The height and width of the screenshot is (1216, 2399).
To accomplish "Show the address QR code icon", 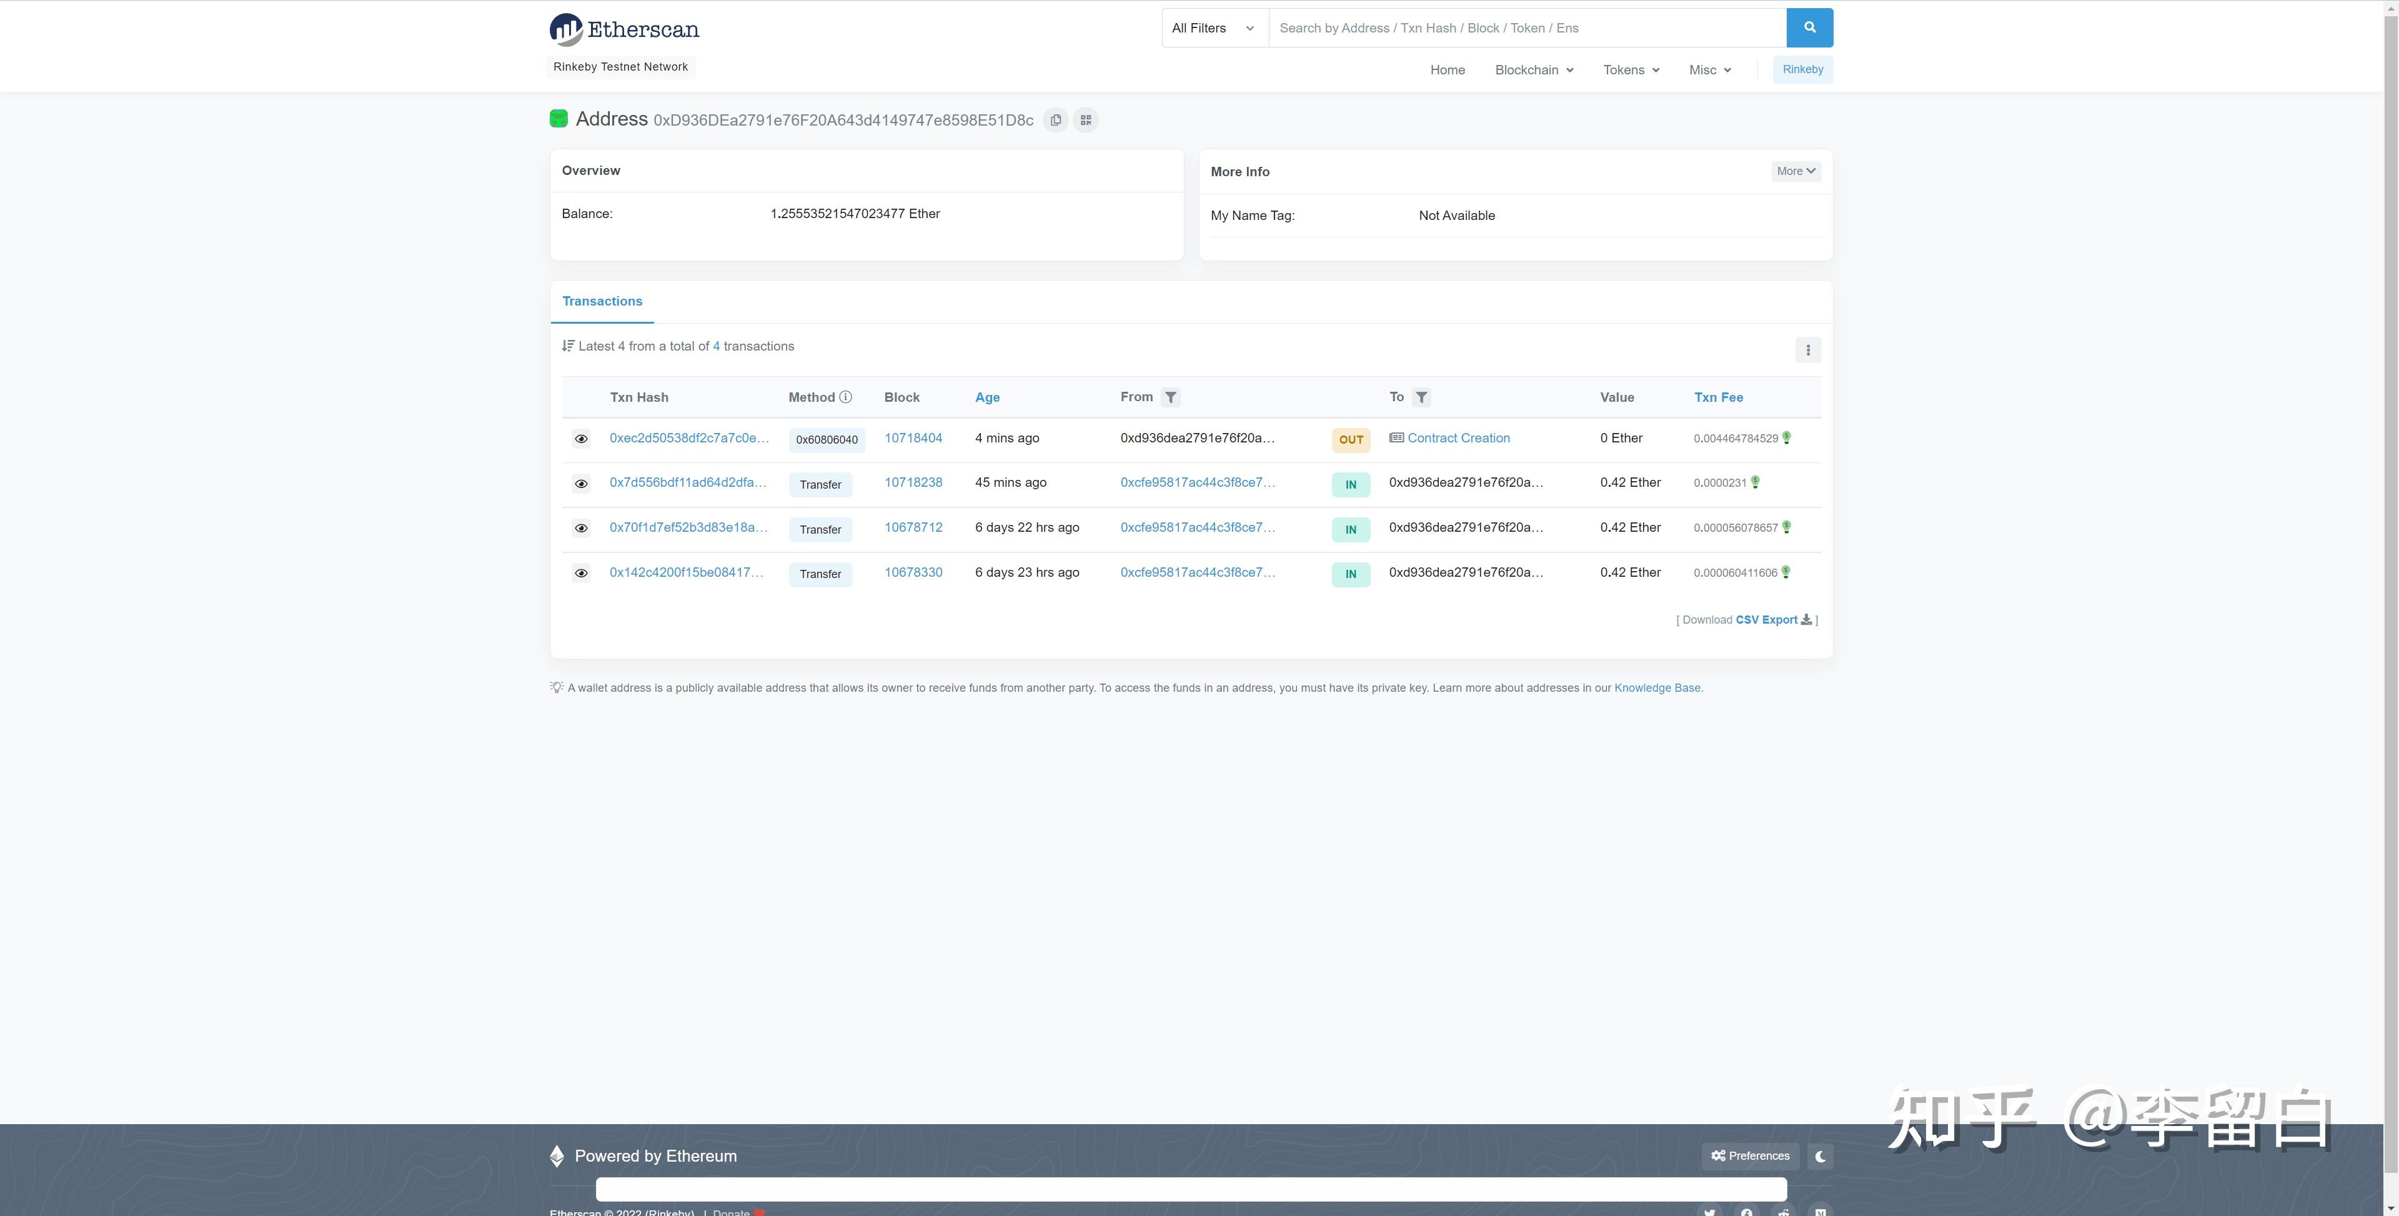I will (1086, 120).
